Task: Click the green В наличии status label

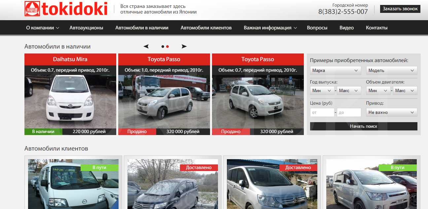Action: (x=43, y=131)
